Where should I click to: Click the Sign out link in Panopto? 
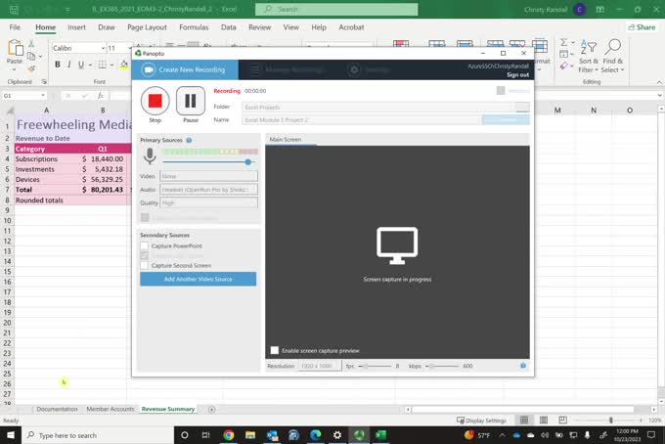click(x=517, y=75)
